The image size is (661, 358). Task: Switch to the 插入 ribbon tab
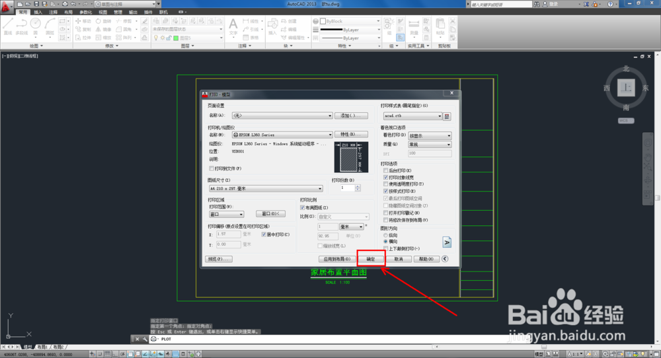click(x=38, y=12)
